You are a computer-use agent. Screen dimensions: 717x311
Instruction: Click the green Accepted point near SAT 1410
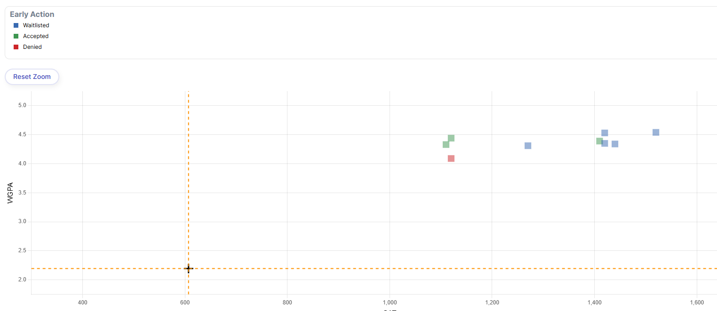click(x=599, y=141)
